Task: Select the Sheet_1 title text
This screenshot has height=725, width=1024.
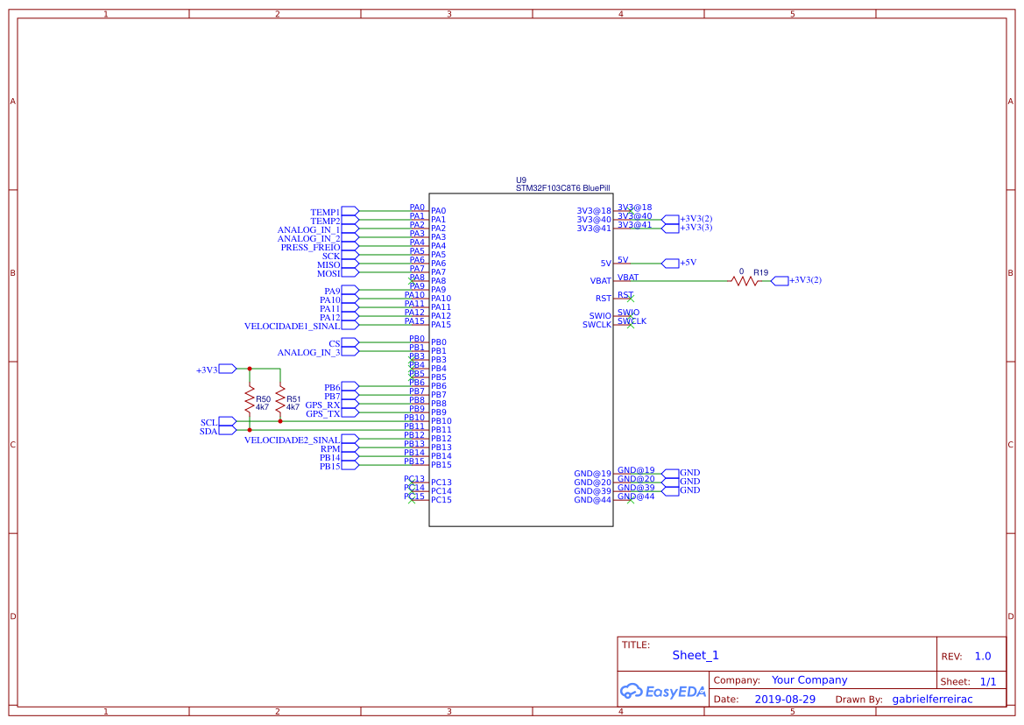Action: coord(696,655)
